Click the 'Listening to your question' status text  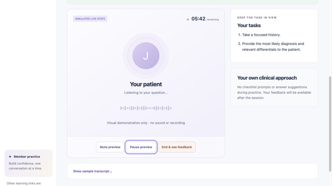tap(146, 92)
